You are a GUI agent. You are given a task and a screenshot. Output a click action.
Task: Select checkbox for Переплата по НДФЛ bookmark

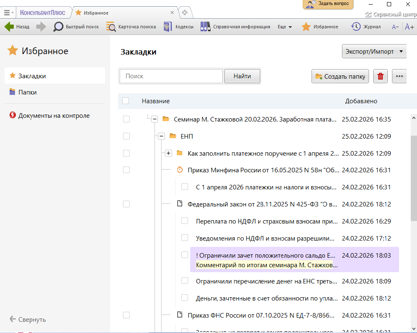(185, 221)
